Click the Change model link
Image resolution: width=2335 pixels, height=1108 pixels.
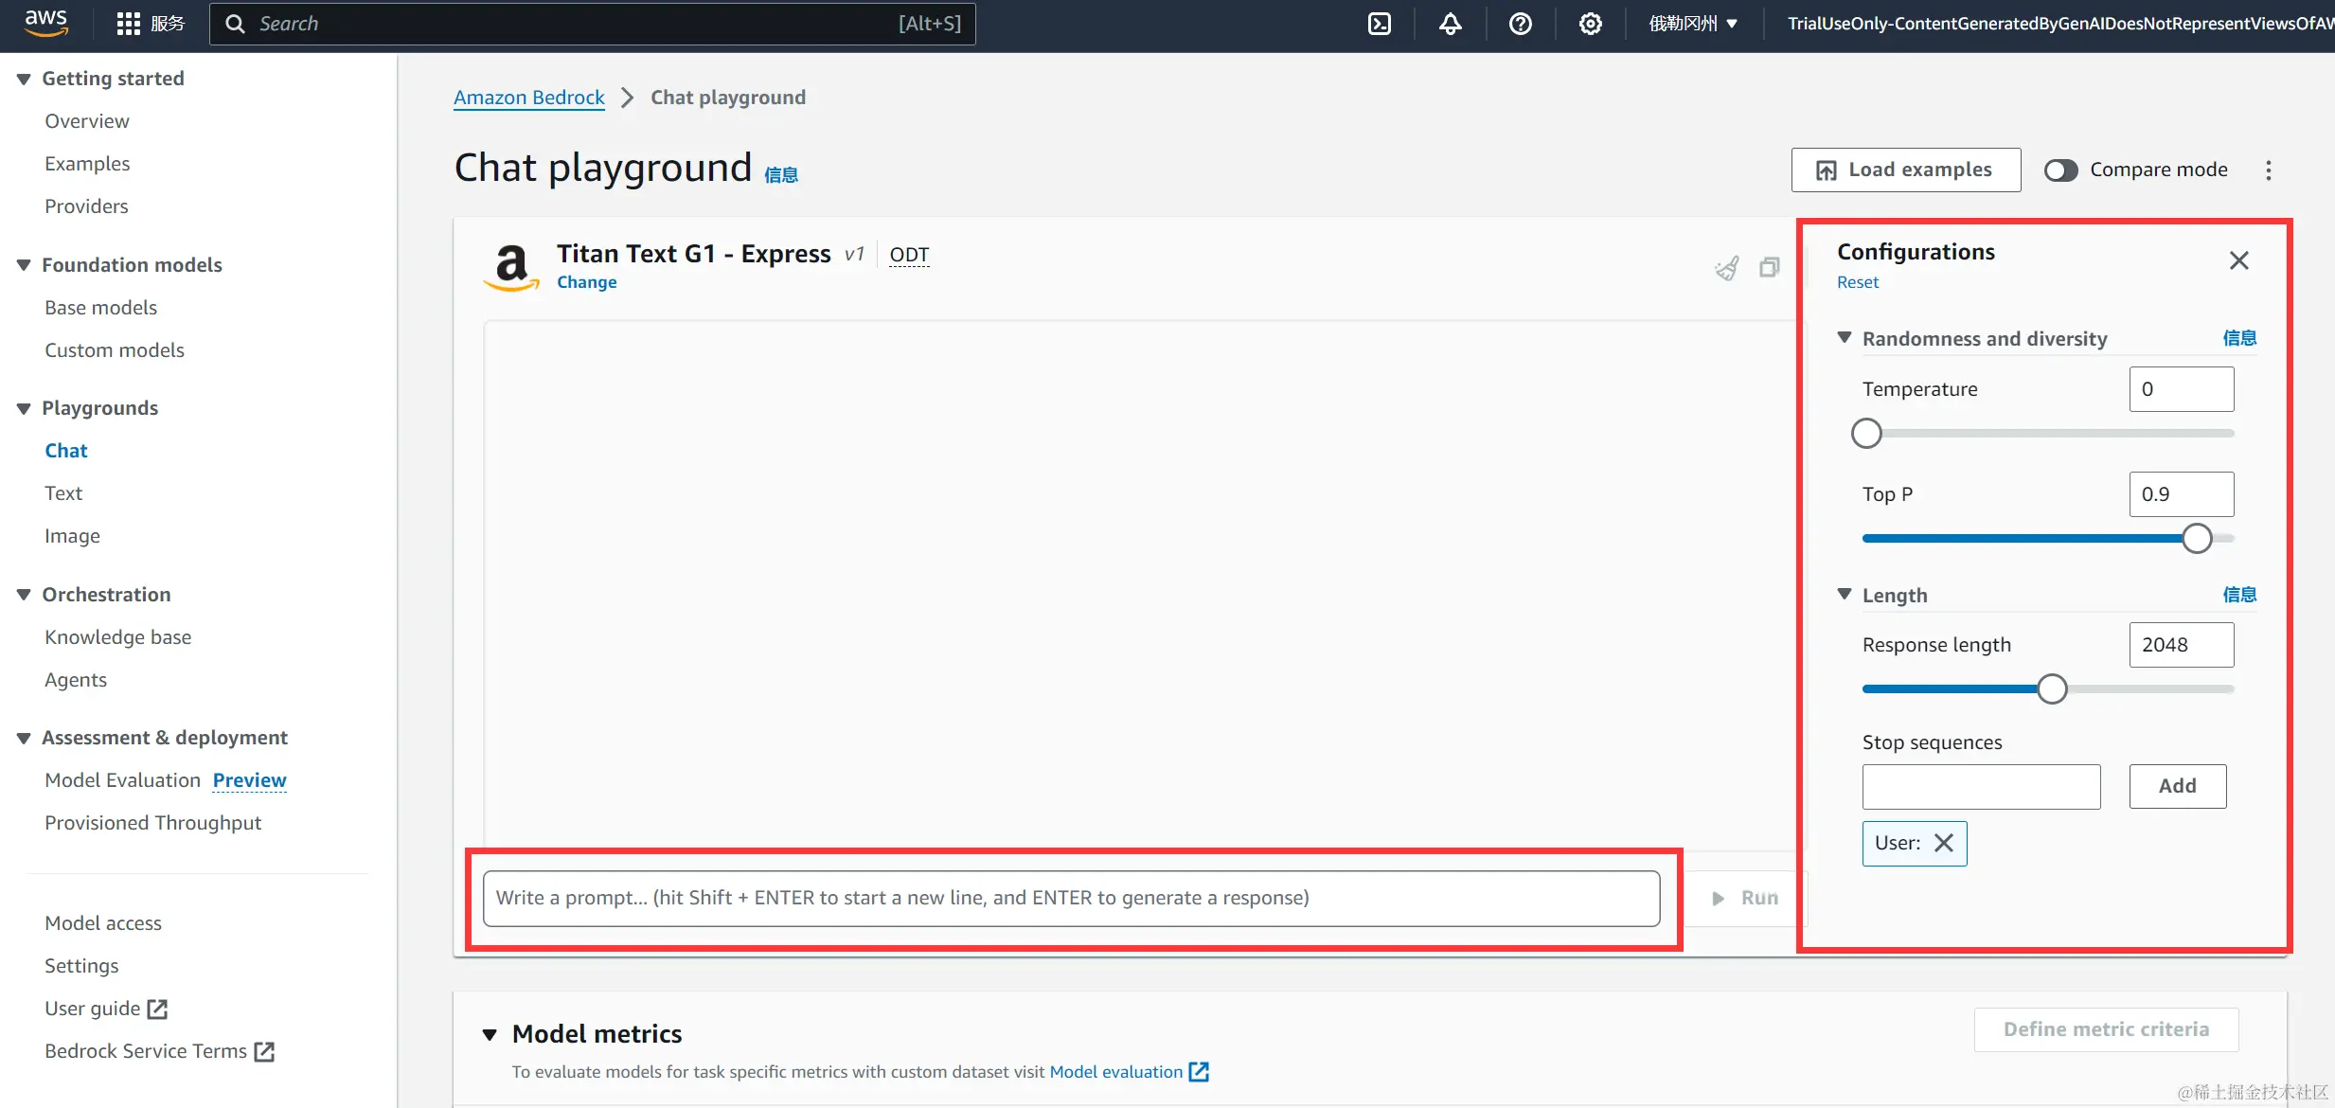(x=586, y=282)
